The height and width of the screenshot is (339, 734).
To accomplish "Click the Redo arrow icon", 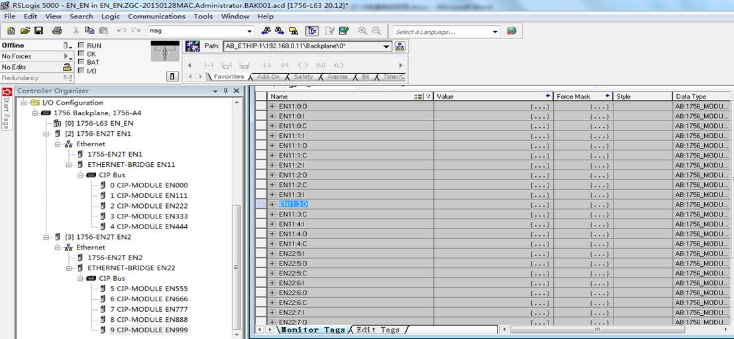I will tap(136, 31).
